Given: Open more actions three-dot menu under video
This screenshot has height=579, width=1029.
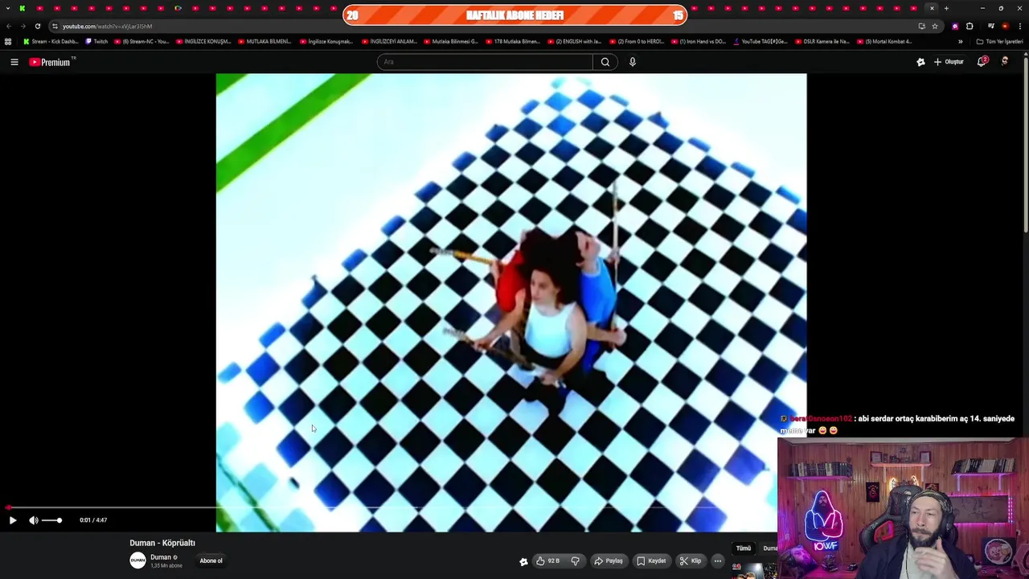Looking at the screenshot, I should point(718,561).
